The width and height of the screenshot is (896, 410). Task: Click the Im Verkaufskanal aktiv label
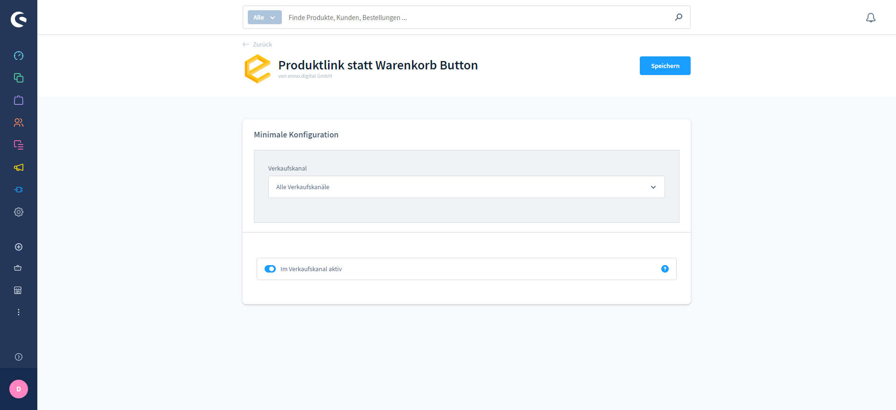[311, 269]
